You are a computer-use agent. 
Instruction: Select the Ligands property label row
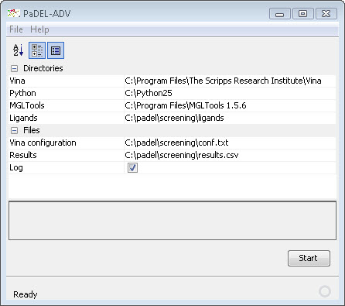pyautogui.click(x=66, y=118)
